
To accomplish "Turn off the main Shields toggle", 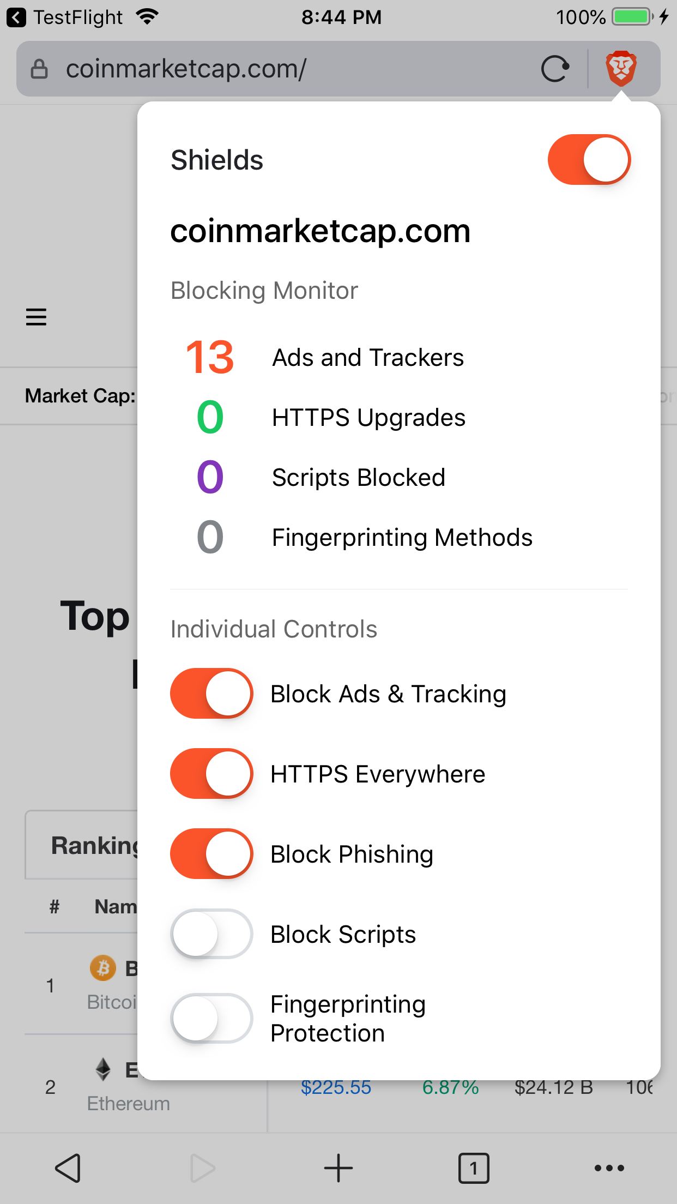I will point(589,160).
